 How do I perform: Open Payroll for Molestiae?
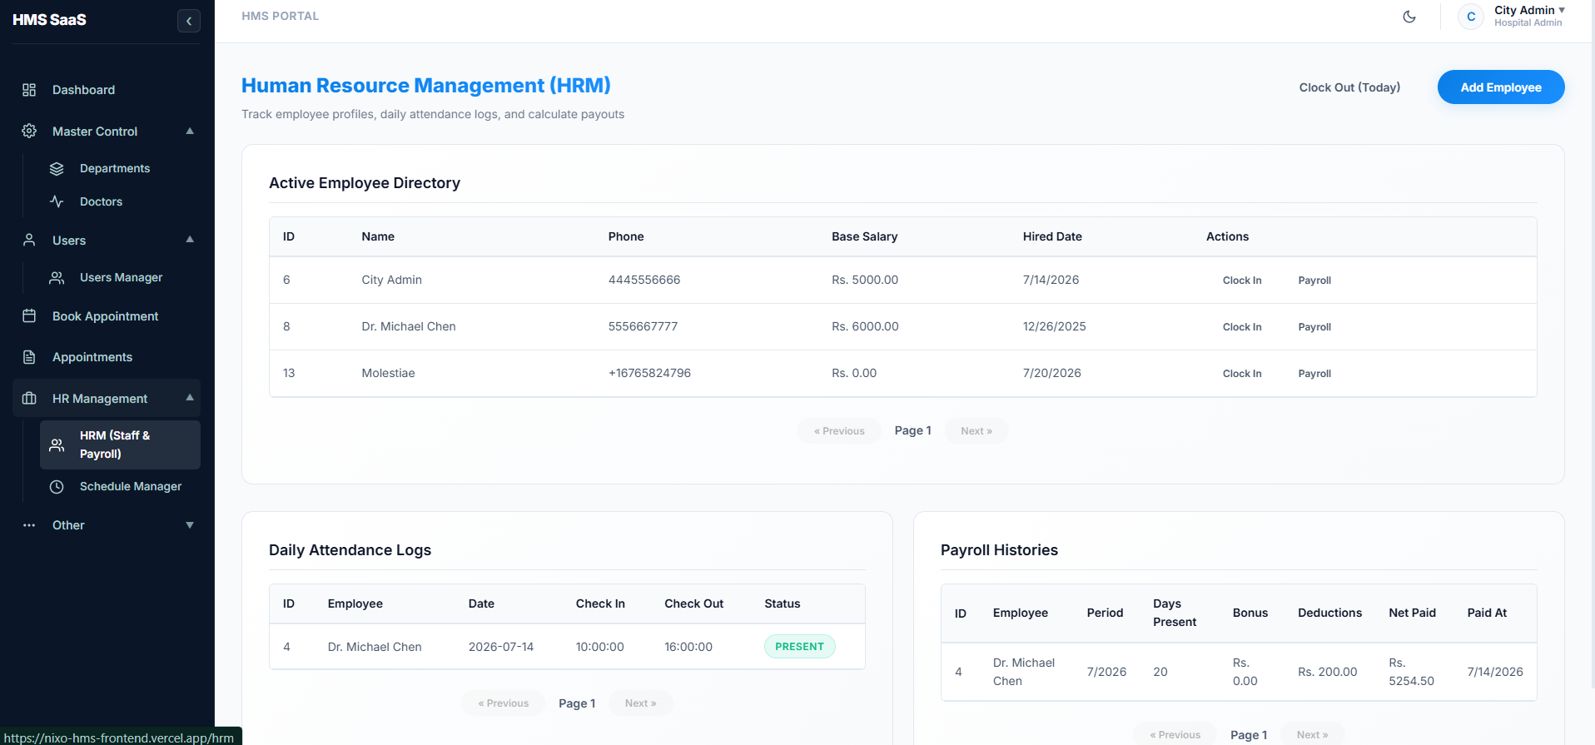[1314, 374]
